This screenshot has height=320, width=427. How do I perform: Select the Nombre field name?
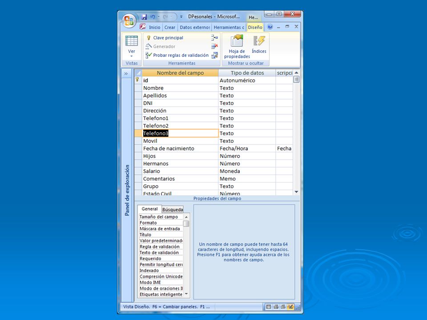[x=180, y=88]
